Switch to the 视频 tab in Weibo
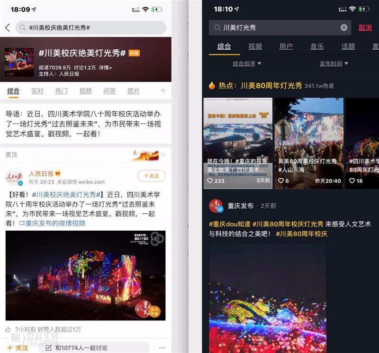The height and width of the screenshot is (353, 379). click(85, 91)
